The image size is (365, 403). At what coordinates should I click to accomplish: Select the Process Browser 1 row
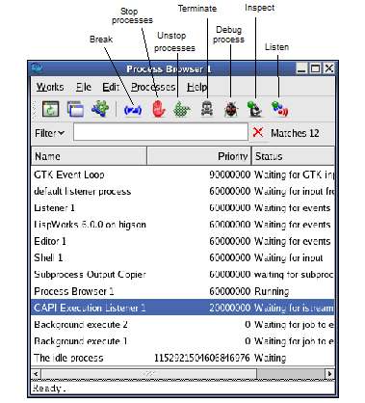click(x=183, y=291)
